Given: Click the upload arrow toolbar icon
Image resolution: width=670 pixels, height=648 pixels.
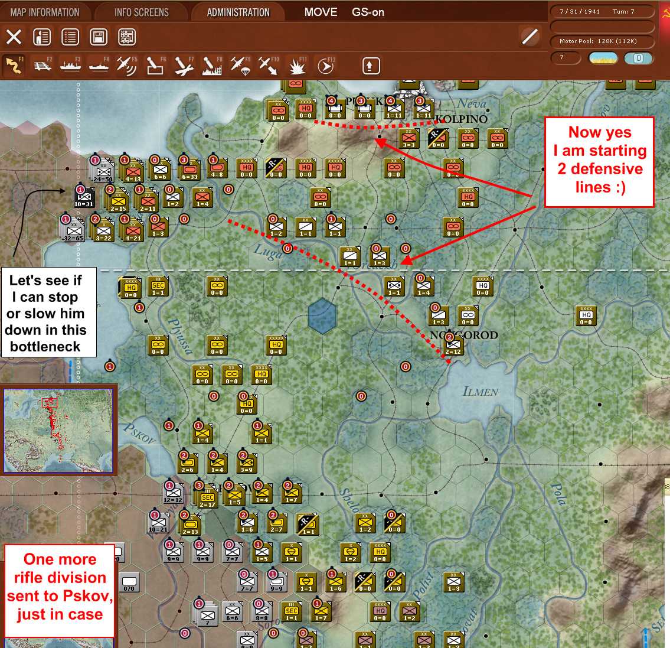Looking at the screenshot, I should pyautogui.click(x=371, y=66).
